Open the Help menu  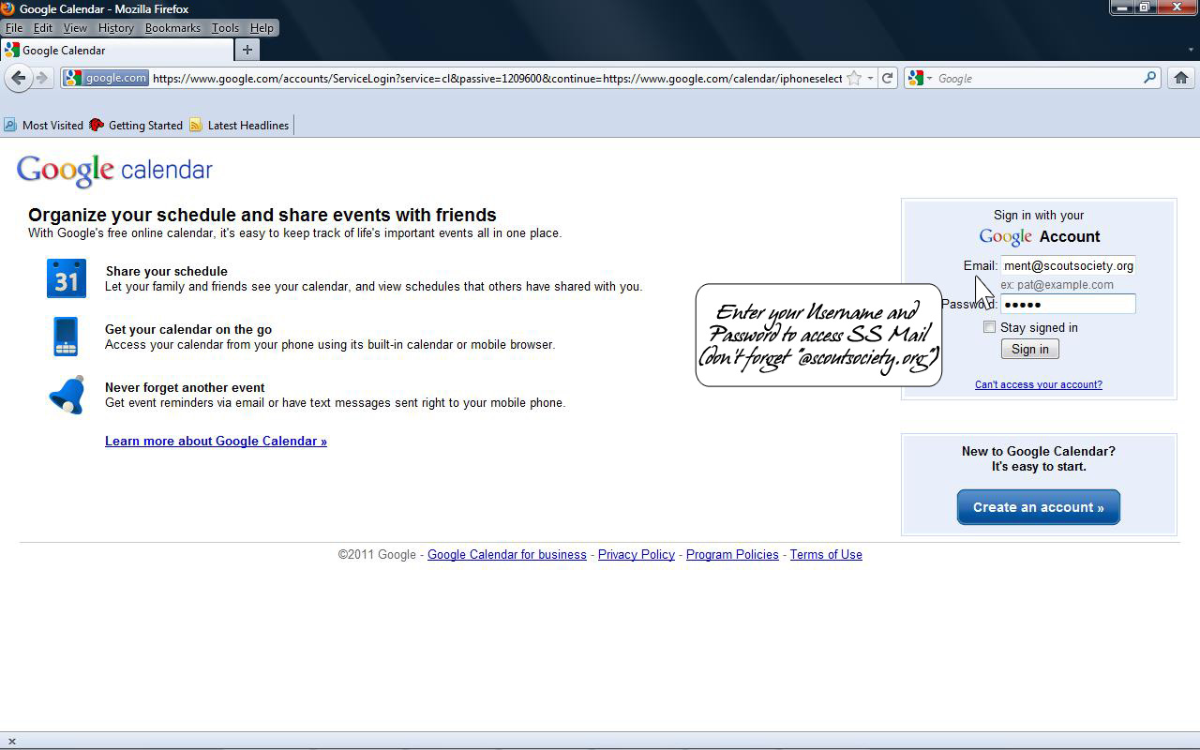[262, 28]
